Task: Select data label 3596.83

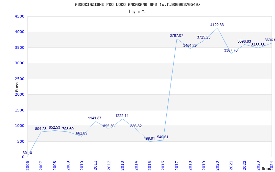Action: (x=244, y=41)
